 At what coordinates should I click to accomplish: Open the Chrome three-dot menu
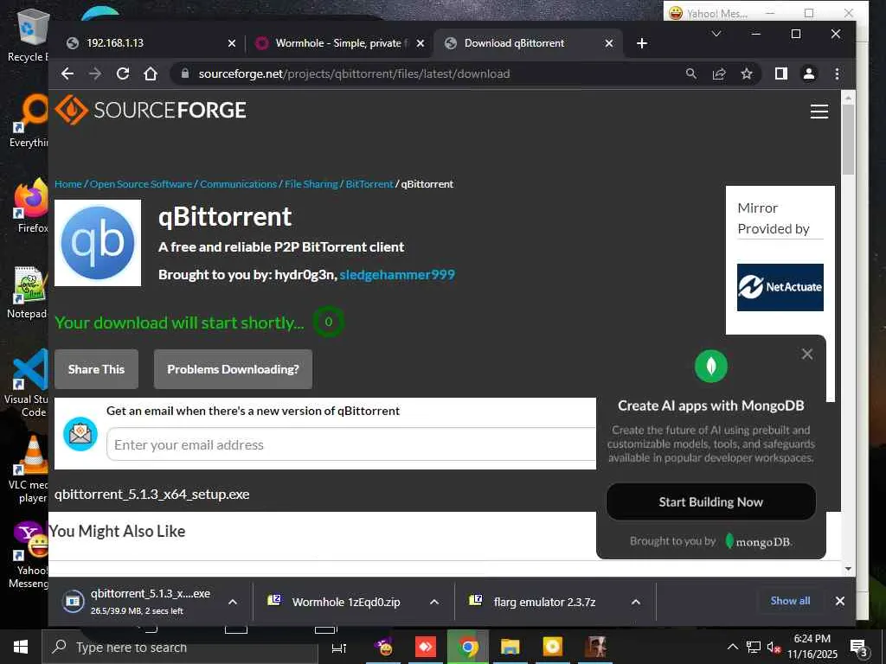837,73
